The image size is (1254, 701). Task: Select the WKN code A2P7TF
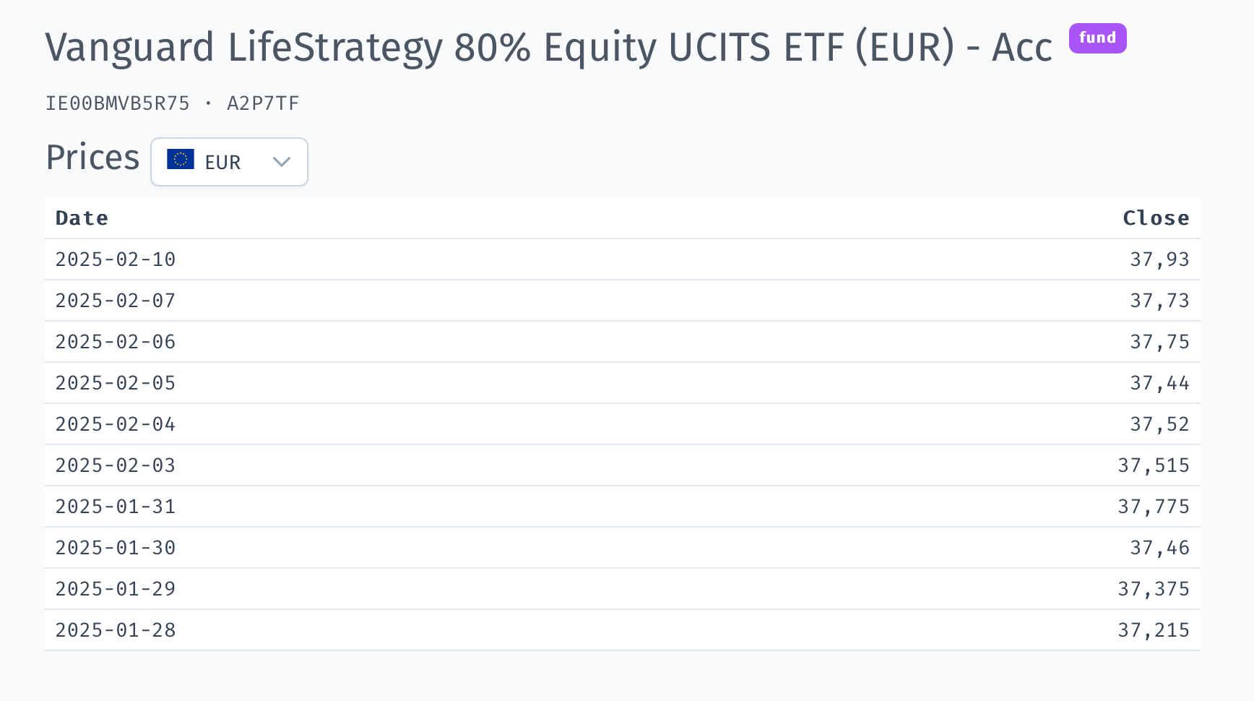[263, 103]
